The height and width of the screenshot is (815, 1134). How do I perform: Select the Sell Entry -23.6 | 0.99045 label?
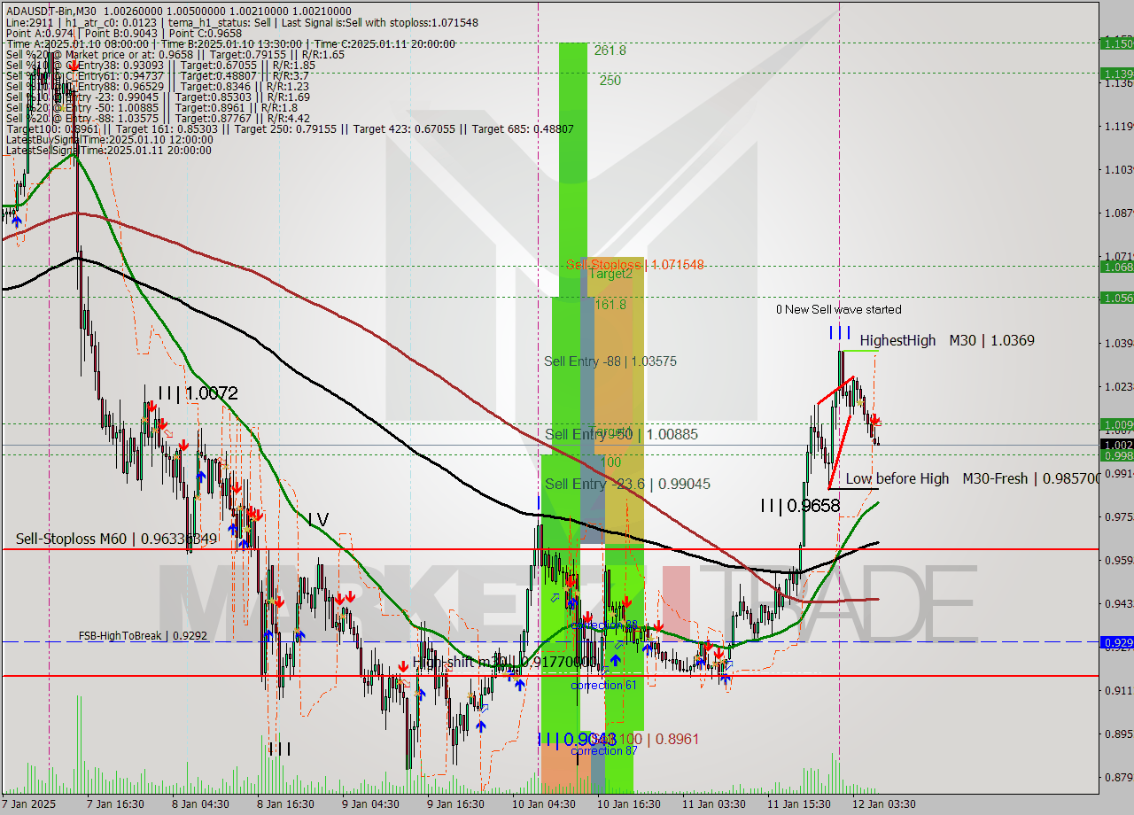(x=627, y=484)
